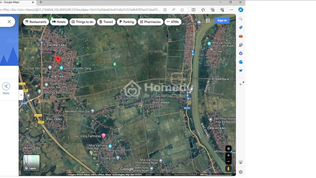The width and height of the screenshot is (316, 178).
Task: Open Outlook icon in Edge sidebar
Action: click(241, 62)
